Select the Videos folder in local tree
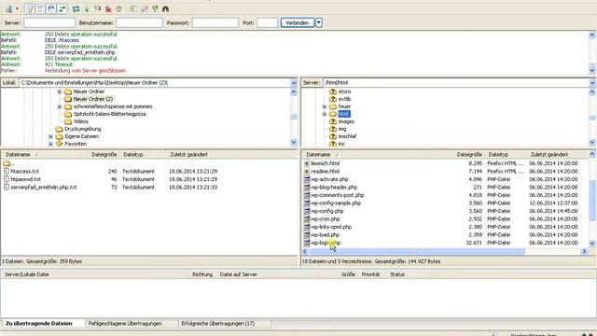This screenshot has width=597, height=336. point(81,121)
